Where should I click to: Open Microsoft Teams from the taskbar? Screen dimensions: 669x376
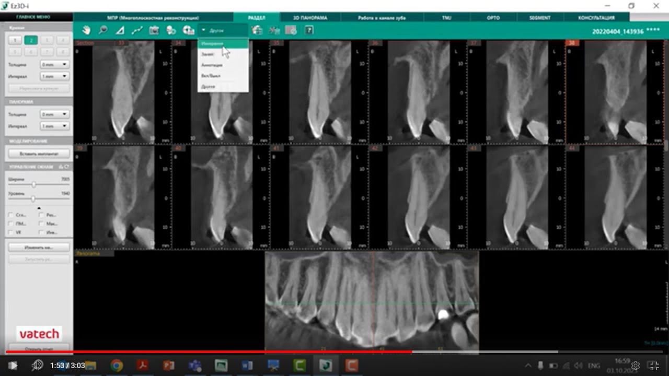tap(195, 366)
